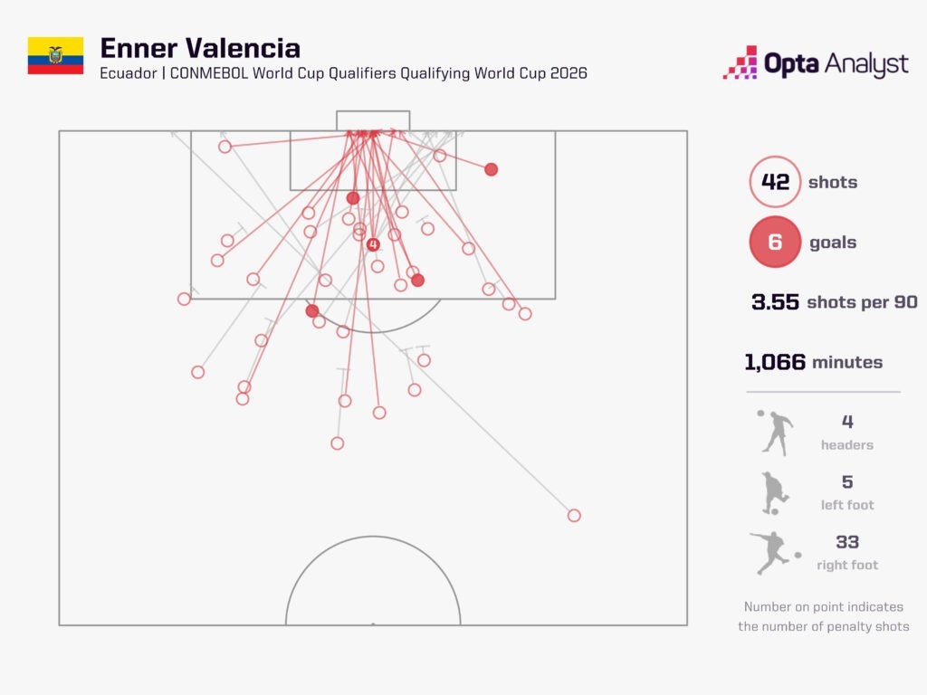The height and width of the screenshot is (695, 927).
Task: Click the CONMEBOL World Cup Qualifiers subtitle
Action: [343, 73]
